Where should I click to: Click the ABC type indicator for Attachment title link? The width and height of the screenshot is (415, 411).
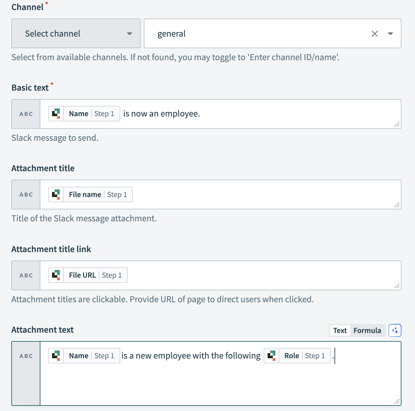pyautogui.click(x=26, y=275)
